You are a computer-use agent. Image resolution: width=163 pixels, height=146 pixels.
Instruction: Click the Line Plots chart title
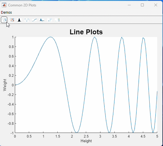86,32
